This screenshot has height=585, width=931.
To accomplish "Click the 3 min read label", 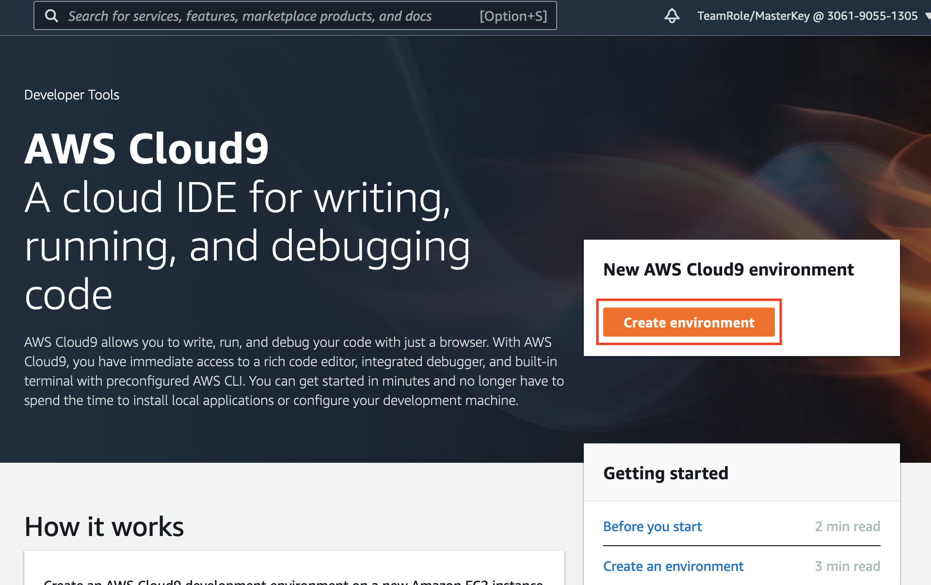I will 848,566.
